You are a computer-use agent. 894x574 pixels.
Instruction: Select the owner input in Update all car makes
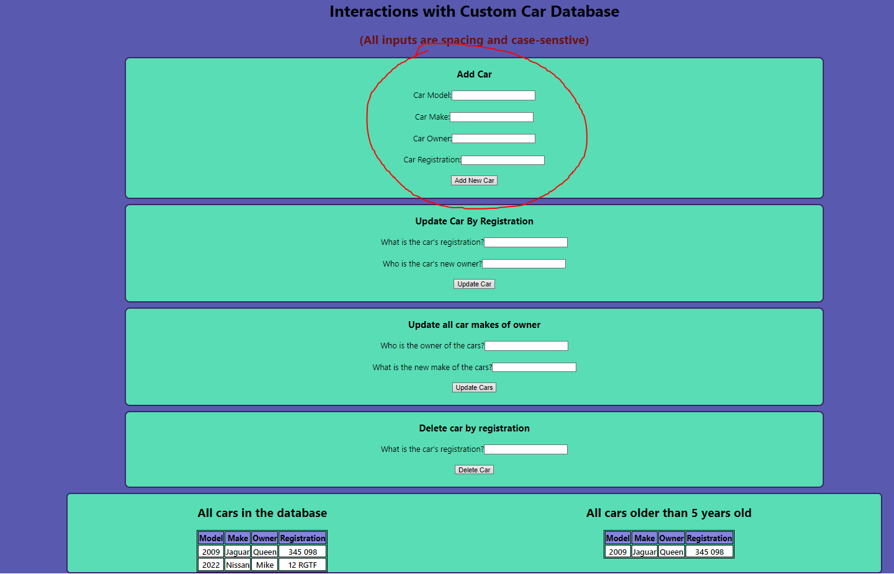526,345
